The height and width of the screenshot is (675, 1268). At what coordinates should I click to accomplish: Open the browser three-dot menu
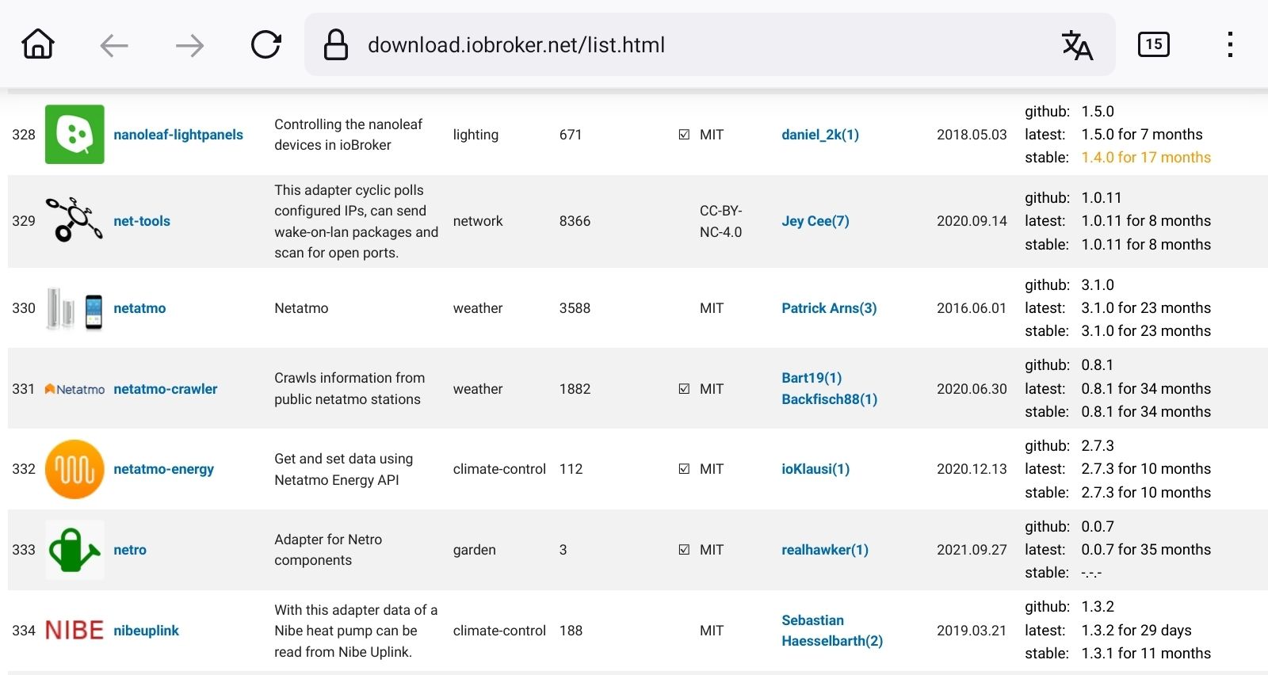pos(1229,44)
